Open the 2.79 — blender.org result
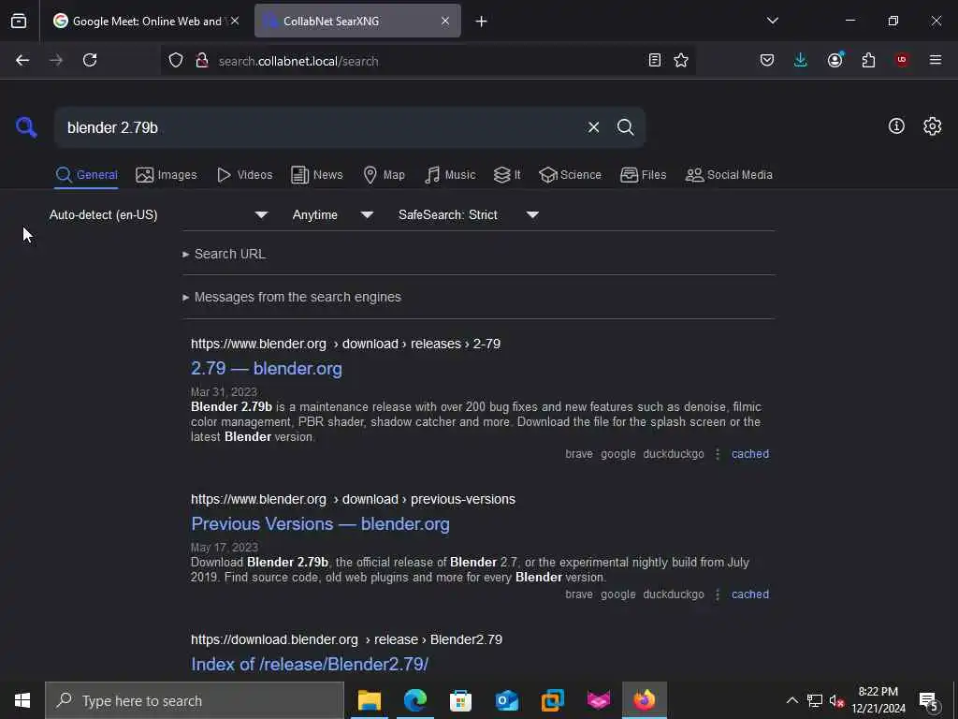This screenshot has height=719, width=958. pyautogui.click(x=267, y=369)
